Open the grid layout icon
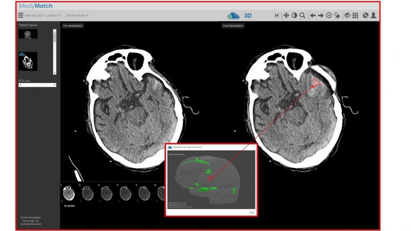 click(355, 15)
